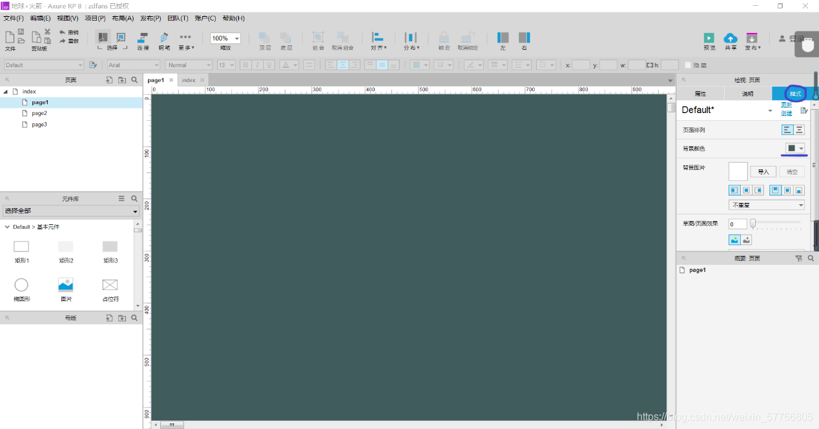Click the cut scissors icon
The height and width of the screenshot is (429, 819).
pos(47,32)
